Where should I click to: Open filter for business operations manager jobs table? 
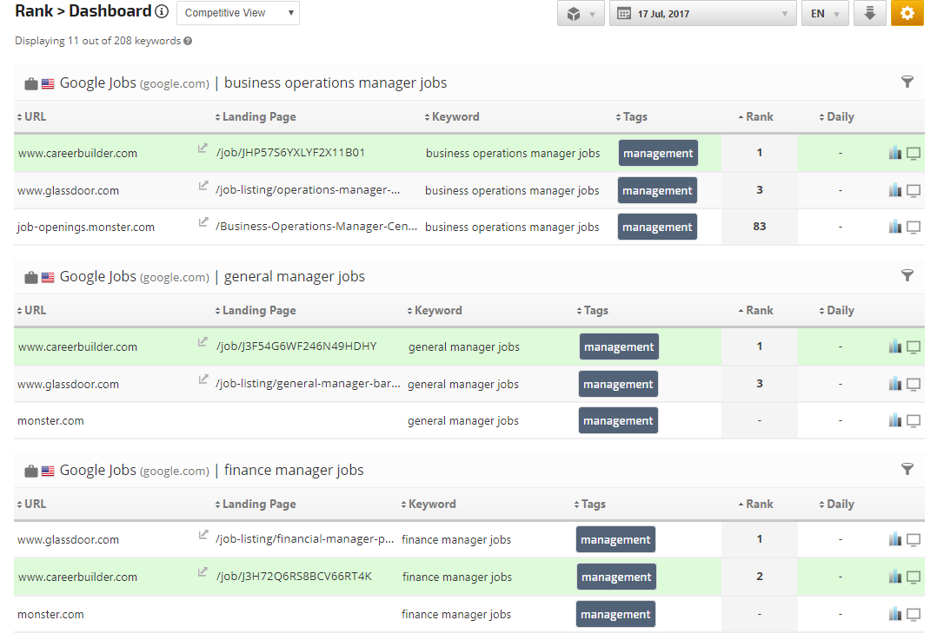[907, 82]
